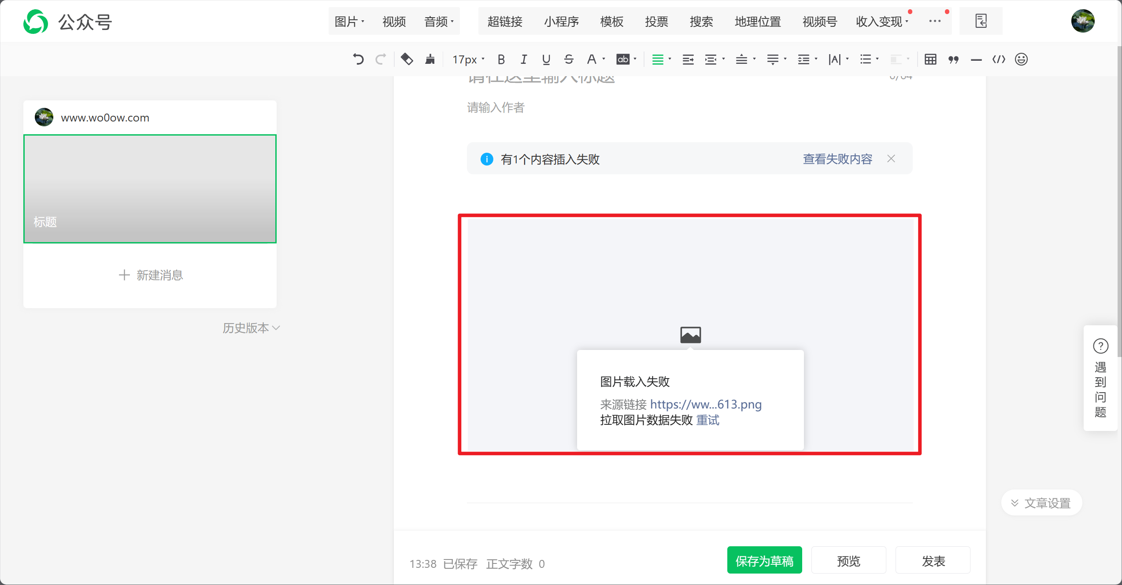Expand the 历史版本 history dropdown

[251, 328]
